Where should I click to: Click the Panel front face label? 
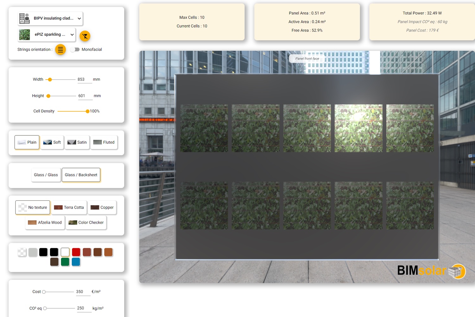click(x=307, y=59)
